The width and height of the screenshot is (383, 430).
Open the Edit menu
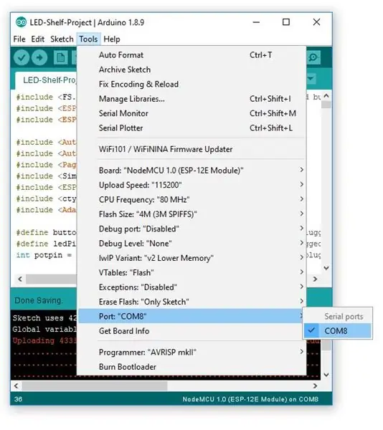[37, 39]
